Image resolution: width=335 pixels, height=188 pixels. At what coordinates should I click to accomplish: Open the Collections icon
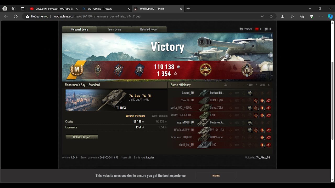point(302,16)
